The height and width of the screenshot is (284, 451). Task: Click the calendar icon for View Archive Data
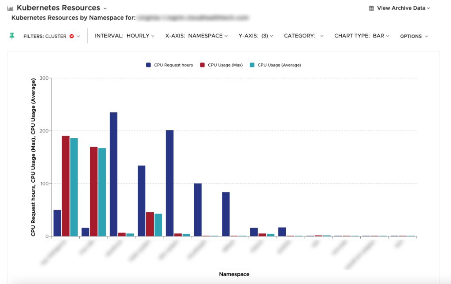[x=371, y=8]
